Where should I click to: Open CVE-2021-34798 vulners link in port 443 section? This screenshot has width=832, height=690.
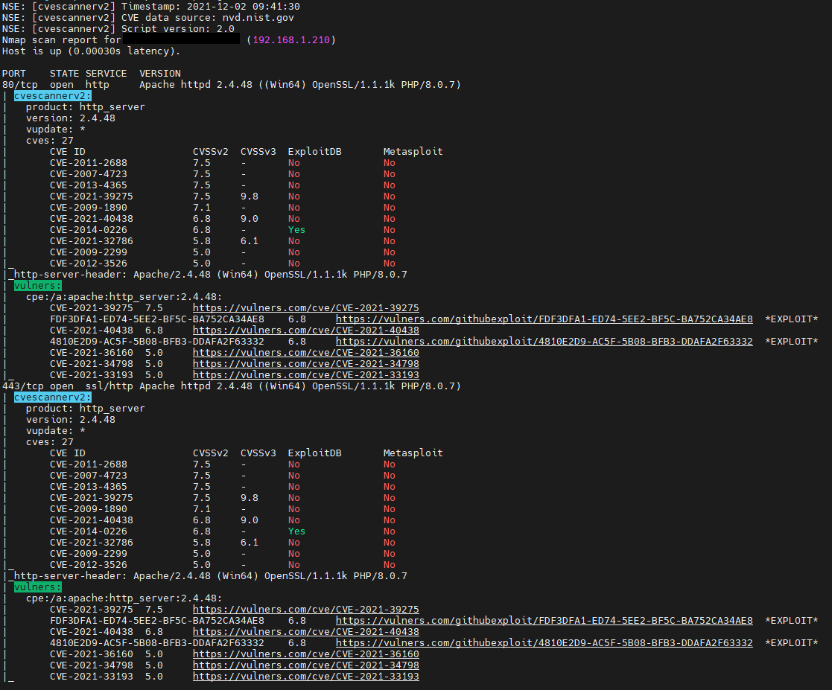point(305,665)
